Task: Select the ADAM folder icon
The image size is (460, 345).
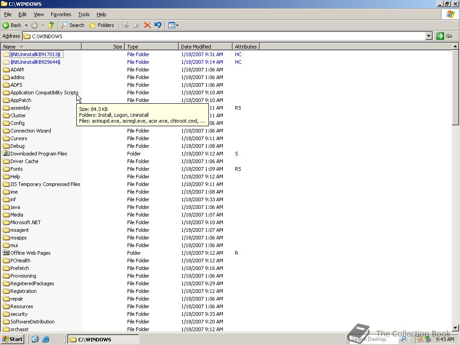Action: click(6, 70)
